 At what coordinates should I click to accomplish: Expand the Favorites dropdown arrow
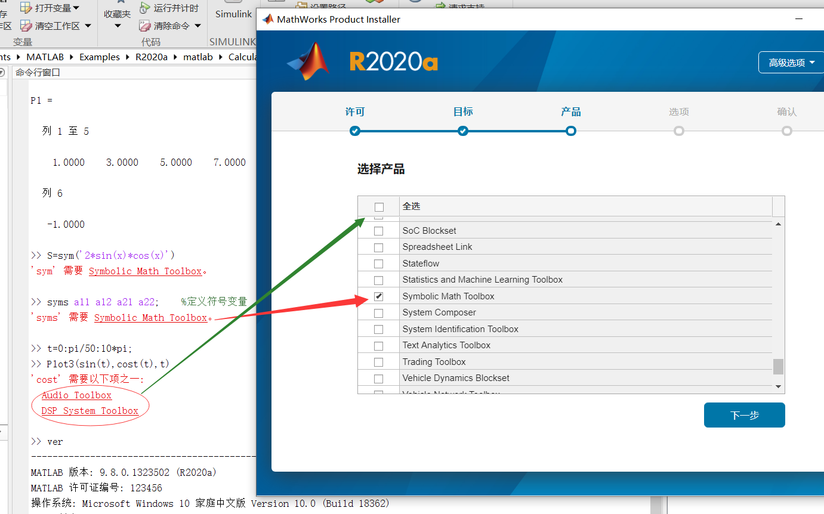point(117,26)
